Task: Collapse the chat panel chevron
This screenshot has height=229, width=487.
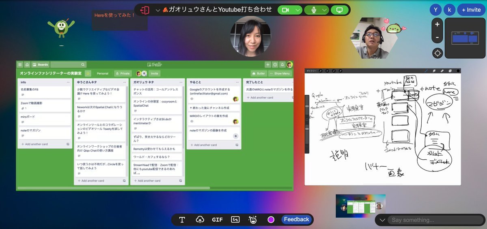Action: point(382,220)
